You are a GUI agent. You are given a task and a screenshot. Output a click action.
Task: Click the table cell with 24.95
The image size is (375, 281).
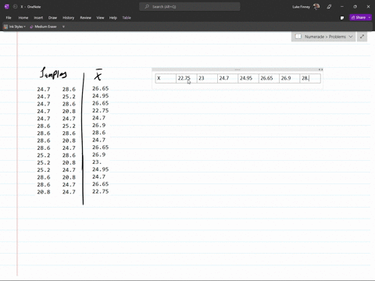coord(248,78)
